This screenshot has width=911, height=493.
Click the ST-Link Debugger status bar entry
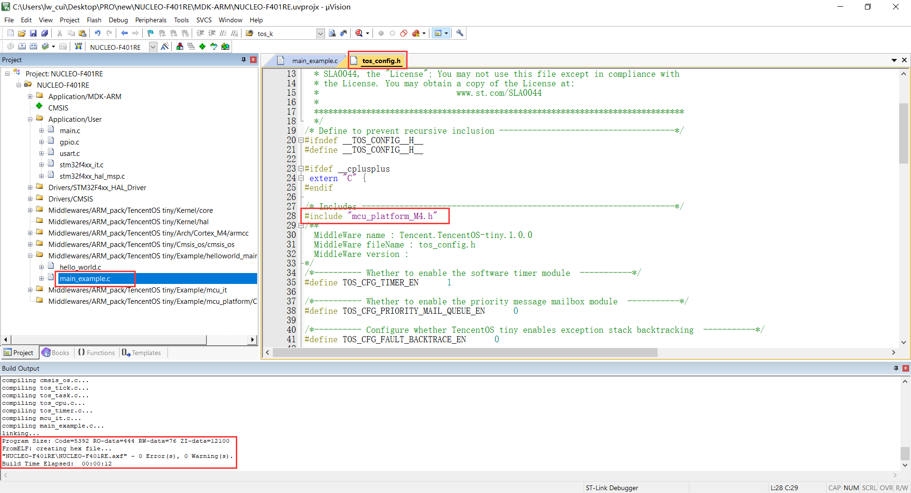pyautogui.click(x=612, y=488)
